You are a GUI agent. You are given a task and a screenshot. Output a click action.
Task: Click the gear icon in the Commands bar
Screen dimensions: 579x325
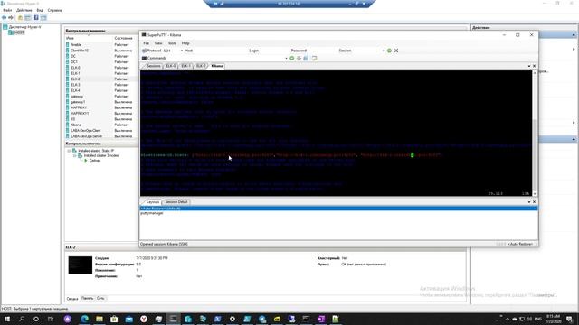tap(299, 58)
